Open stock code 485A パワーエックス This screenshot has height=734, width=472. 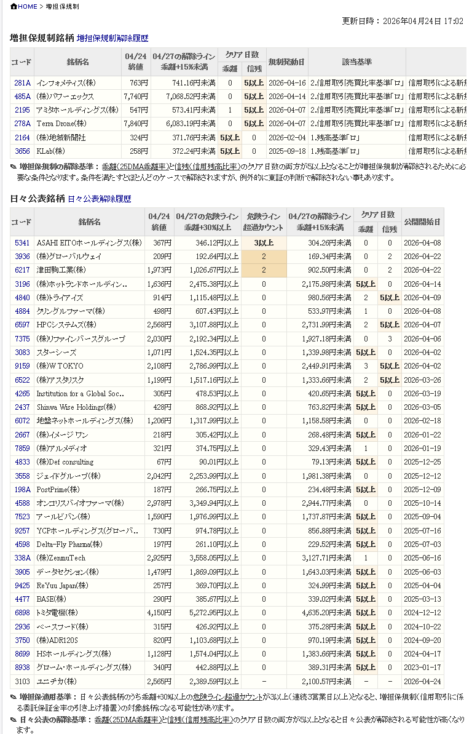(22, 97)
